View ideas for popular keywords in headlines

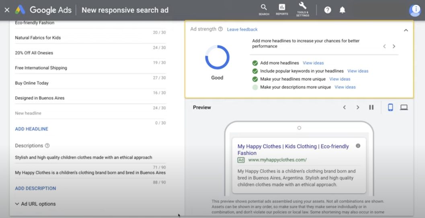(x=358, y=71)
